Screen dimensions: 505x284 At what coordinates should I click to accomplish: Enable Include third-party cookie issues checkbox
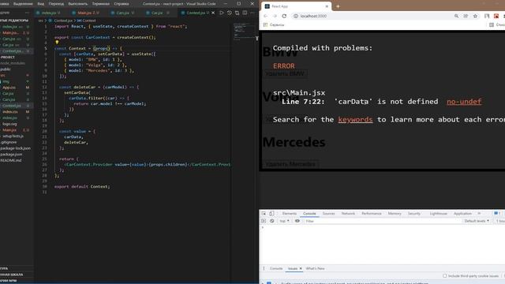click(445, 276)
